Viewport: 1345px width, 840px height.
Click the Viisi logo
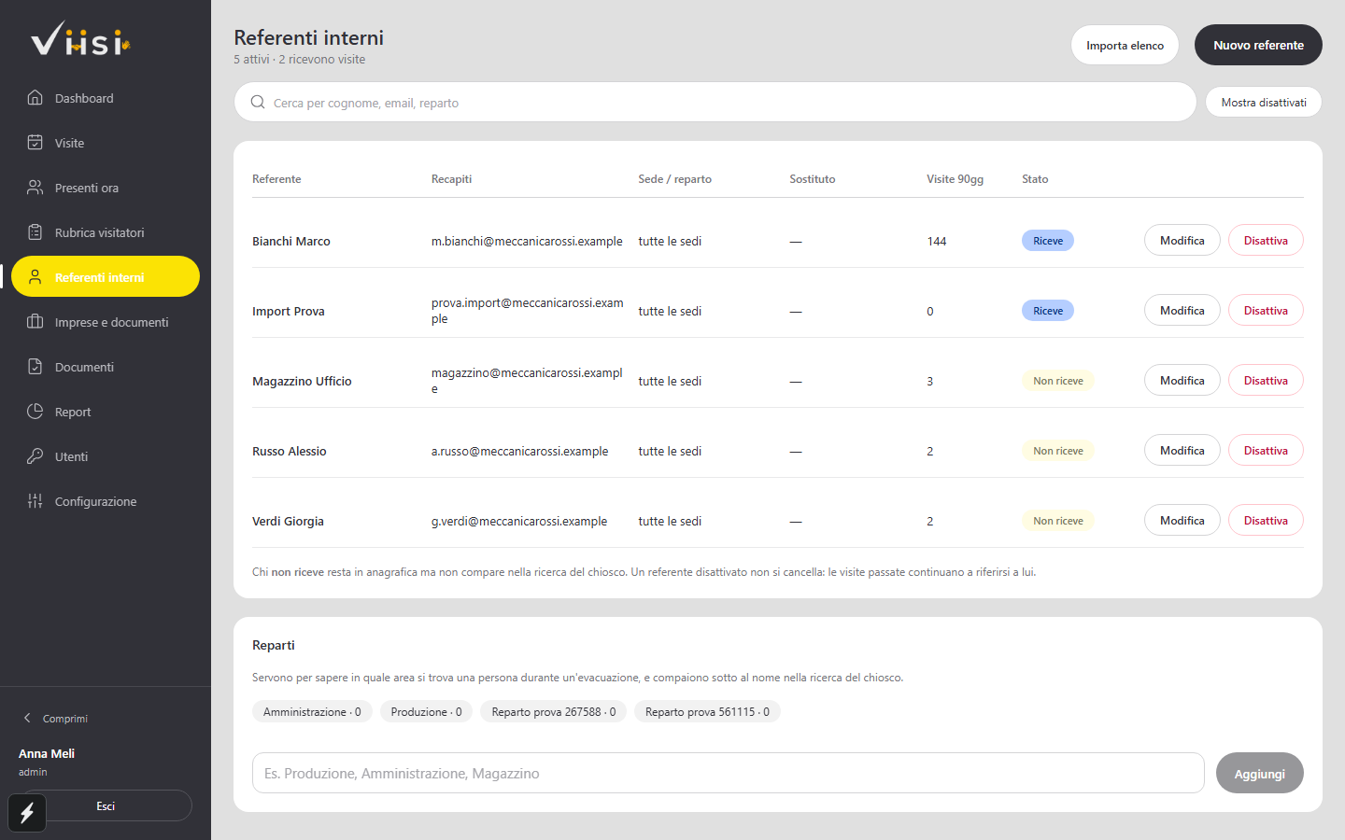click(x=80, y=38)
